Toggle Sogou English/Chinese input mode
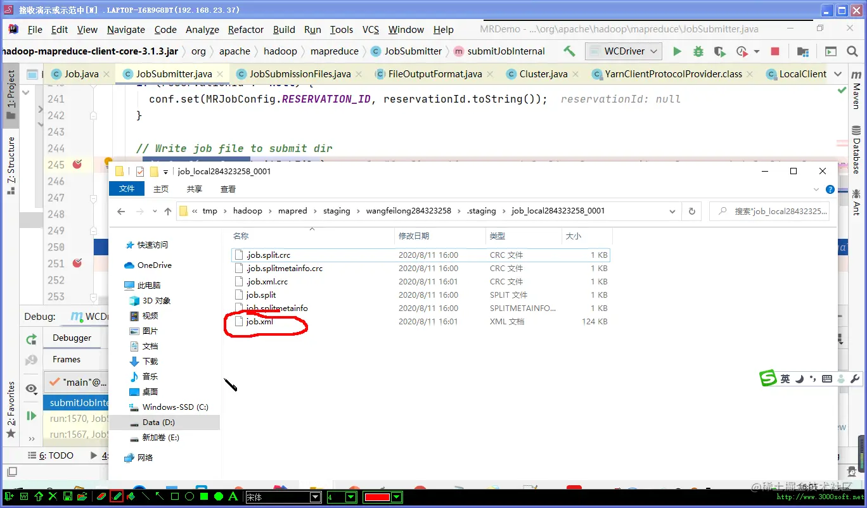This screenshot has height=508, width=867. 785,379
